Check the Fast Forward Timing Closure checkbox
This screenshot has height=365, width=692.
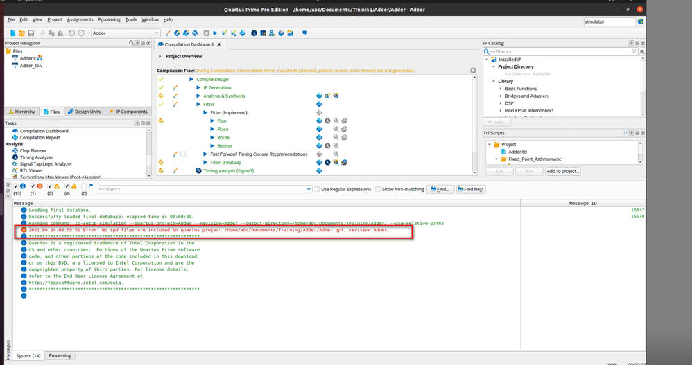point(183,154)
